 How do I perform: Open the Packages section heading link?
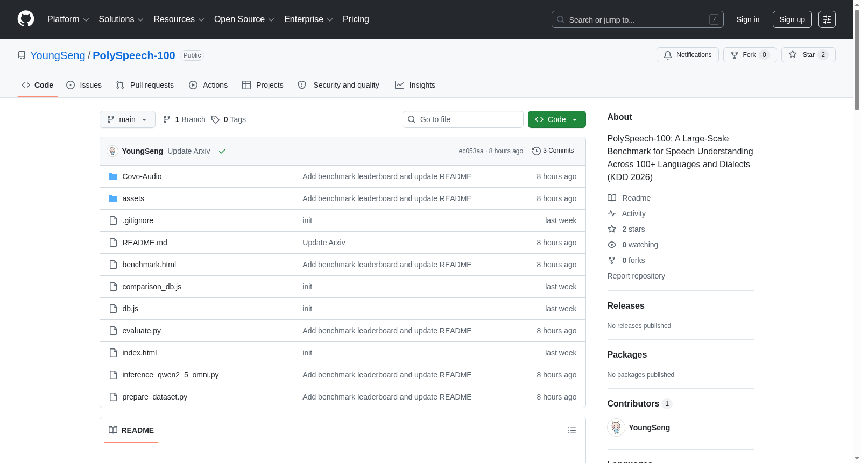(627, 354)
